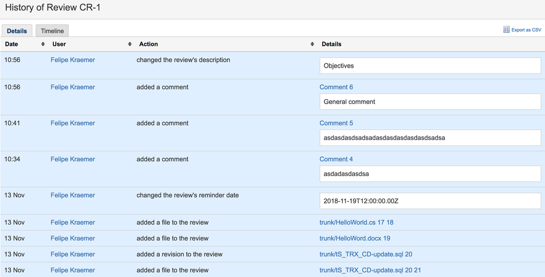Click the Objectives description box
The image size is (545, 277).
pos(430,65)
